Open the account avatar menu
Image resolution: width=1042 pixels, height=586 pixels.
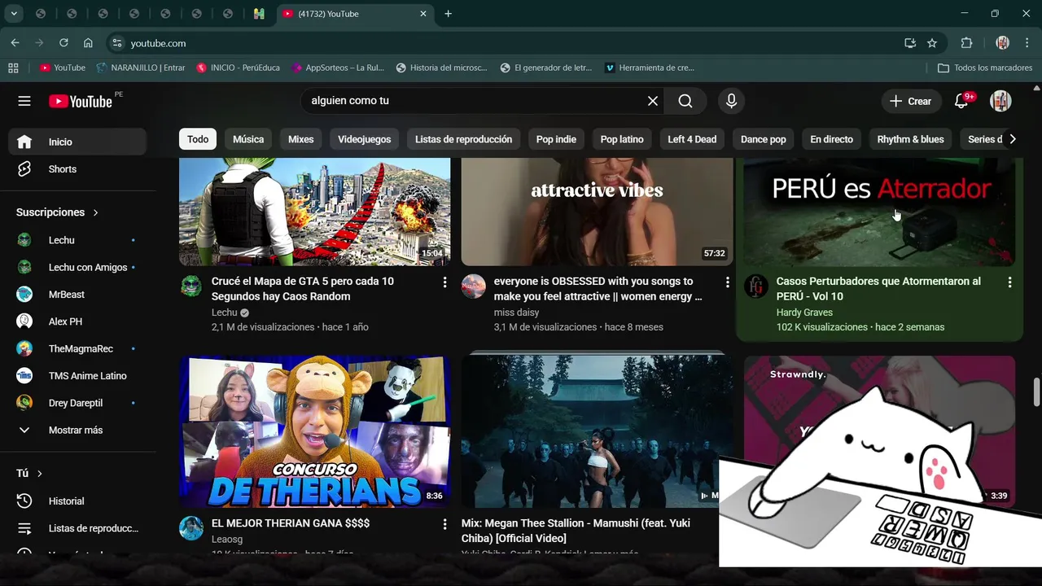pos(1000,101)
